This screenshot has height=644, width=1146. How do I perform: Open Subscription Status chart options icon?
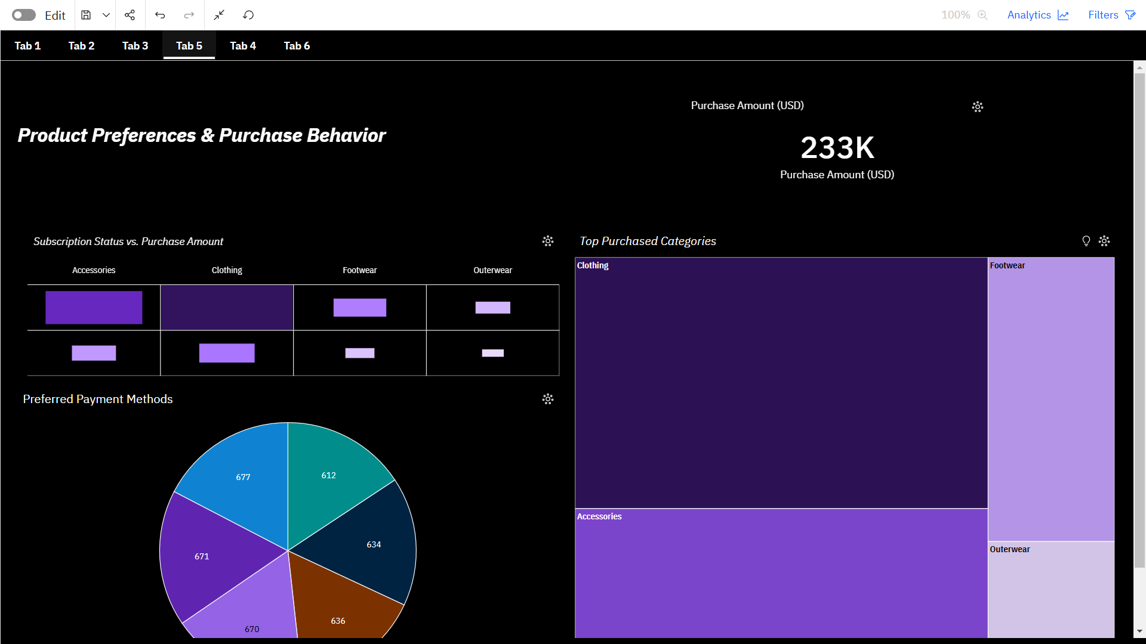tap(547, 241)
